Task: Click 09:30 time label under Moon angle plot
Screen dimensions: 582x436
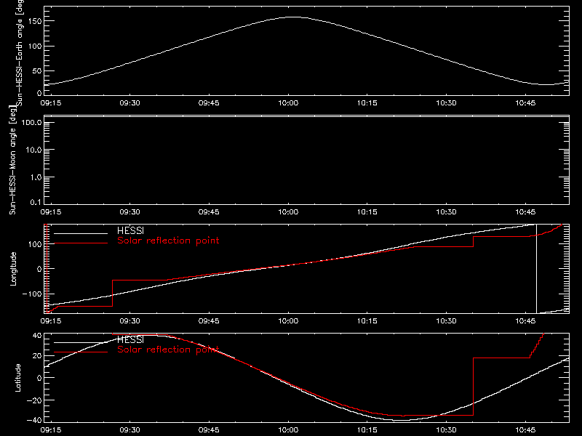Action: 130,212
